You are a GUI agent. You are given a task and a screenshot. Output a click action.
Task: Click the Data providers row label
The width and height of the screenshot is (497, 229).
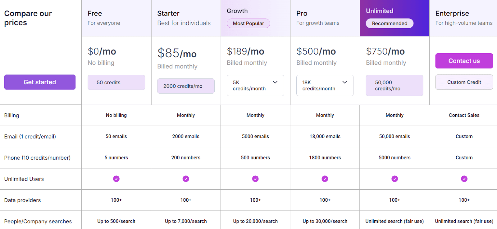point(22,200)
